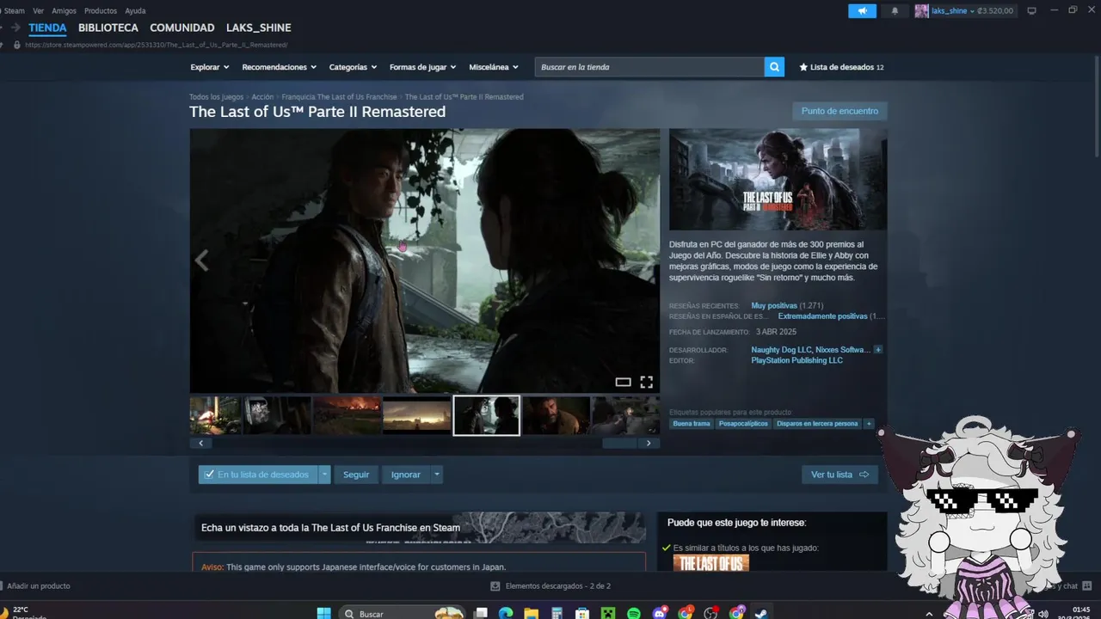Click the Steam taskbar icon

coord(762,613)
